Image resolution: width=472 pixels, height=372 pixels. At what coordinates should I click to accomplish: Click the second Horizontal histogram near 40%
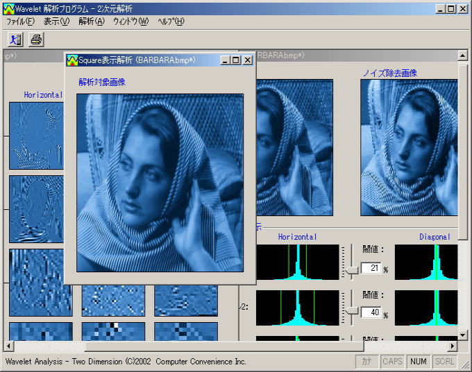click(297, 308)
